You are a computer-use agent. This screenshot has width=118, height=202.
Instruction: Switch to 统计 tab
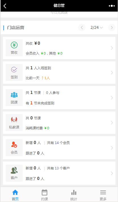click(74, 195)
